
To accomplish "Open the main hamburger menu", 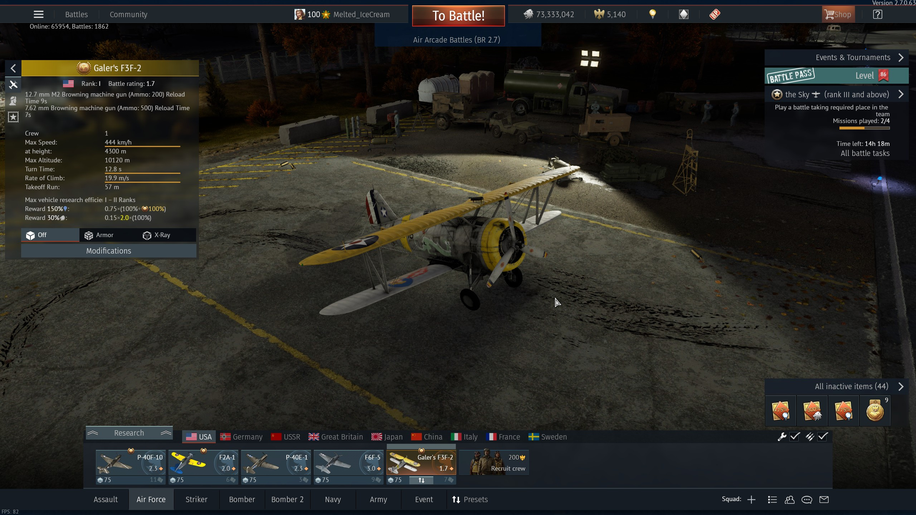I will [x=38, y=14].
